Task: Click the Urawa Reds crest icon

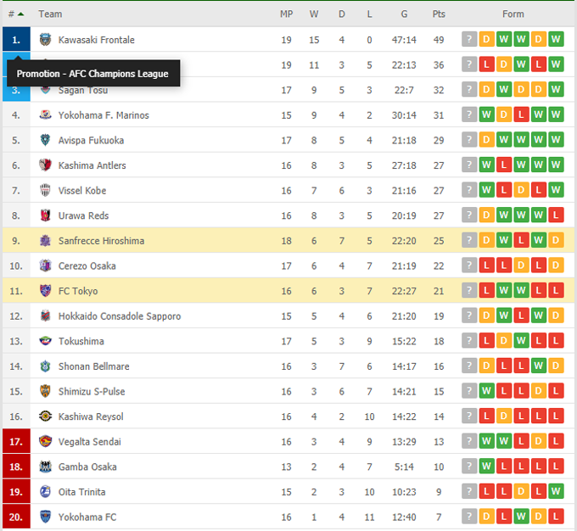Action: (x=46, y=215)
